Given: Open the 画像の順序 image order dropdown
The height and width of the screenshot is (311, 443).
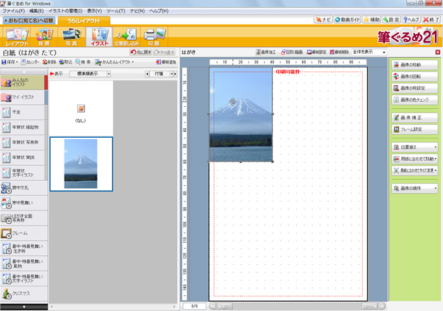Looking at the screenshot, I should click(415, 188).
